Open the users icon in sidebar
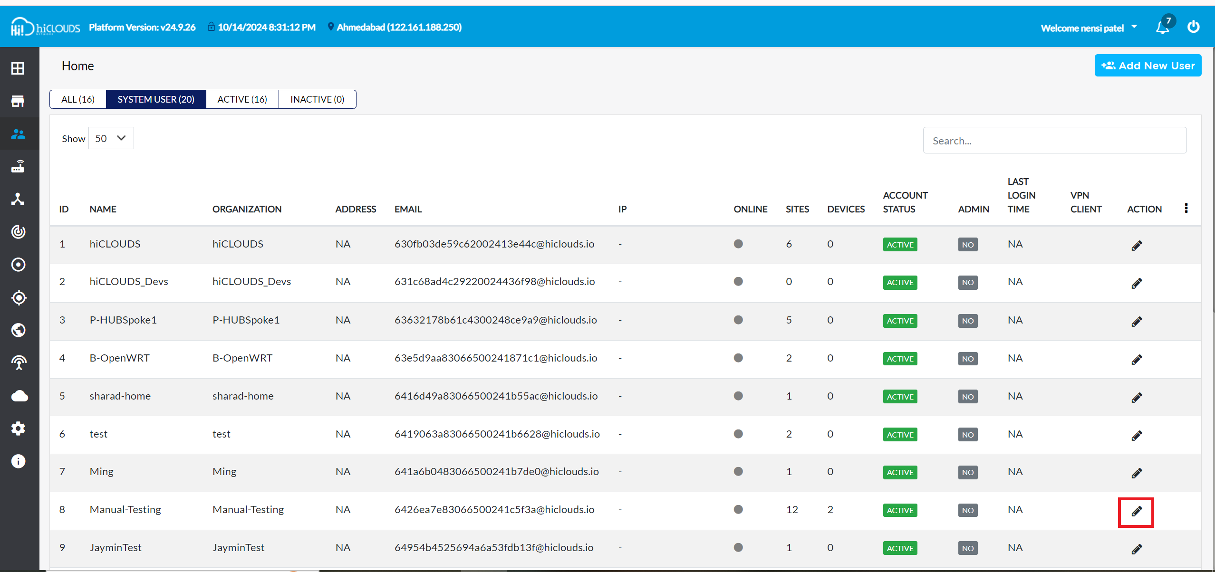The height and width of the screenshot is (572, 1215). point(18,134)
